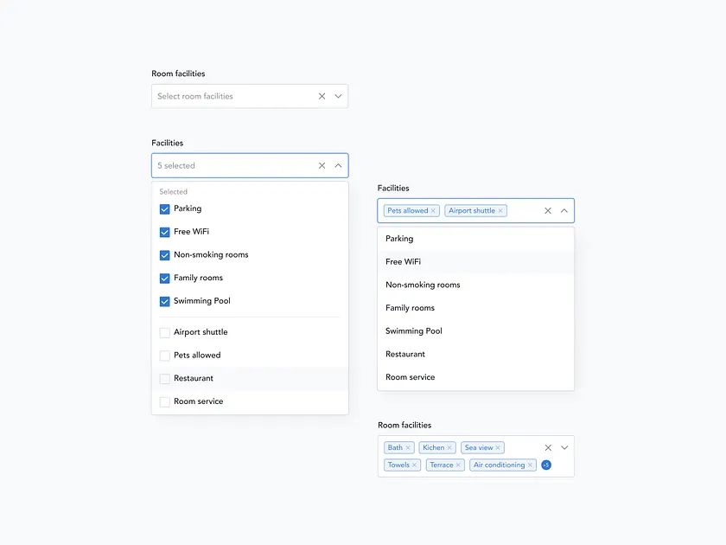The width and height of the screenshot is (726, 545).
Task: Remove the Bath tag from Room facilities
Action: click(407, 447)
